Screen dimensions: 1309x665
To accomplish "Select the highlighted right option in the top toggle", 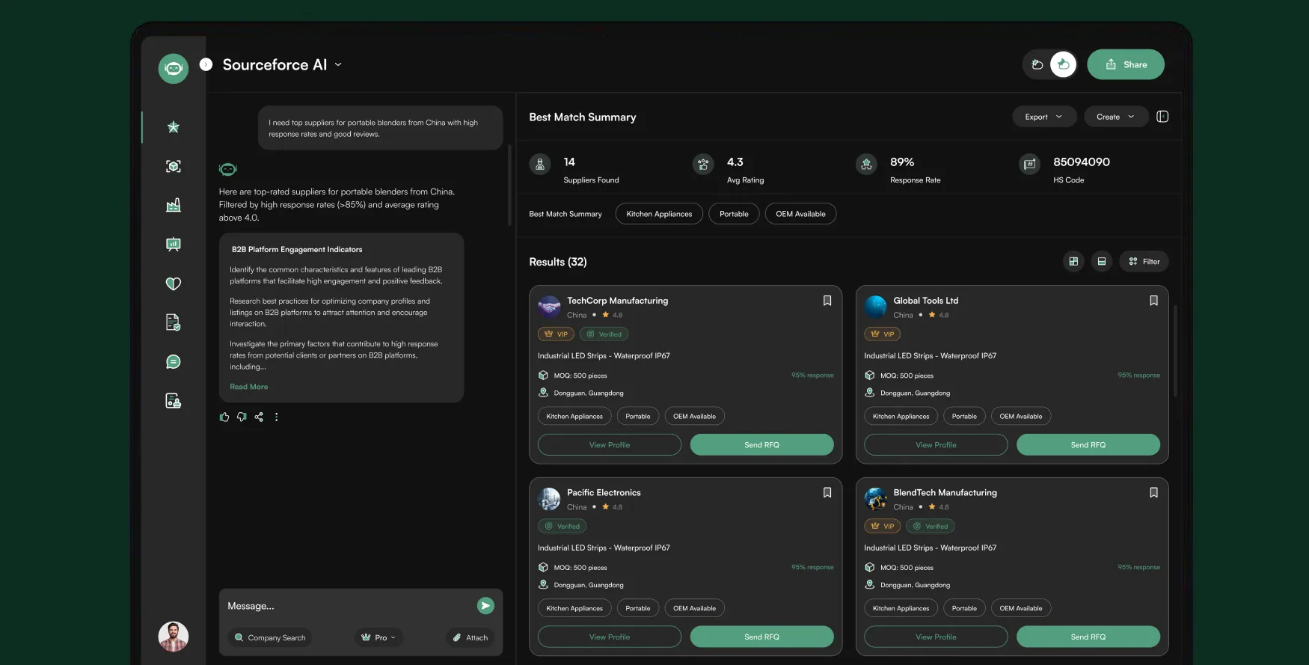I will point(1063,64).
